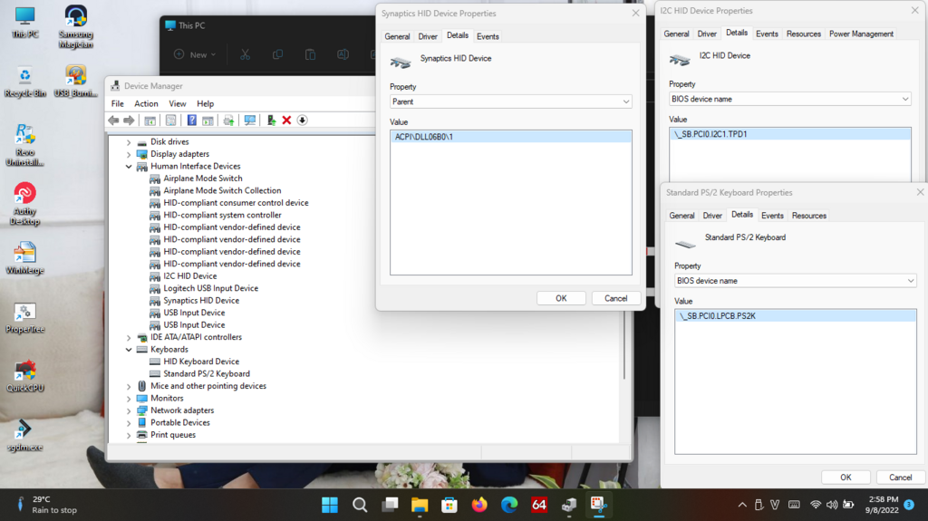Open the Action menu in Device Manager
The height and width of the screenshot is (521, 928).
coord(146,103)
